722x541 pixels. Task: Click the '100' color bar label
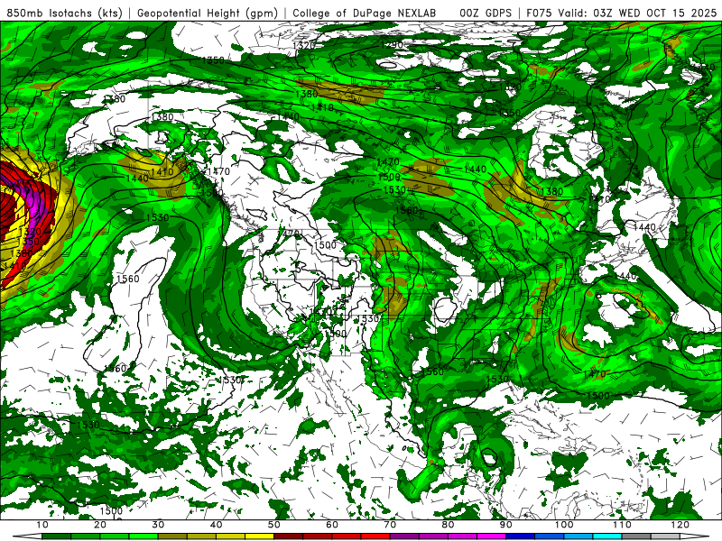(564, 525)
